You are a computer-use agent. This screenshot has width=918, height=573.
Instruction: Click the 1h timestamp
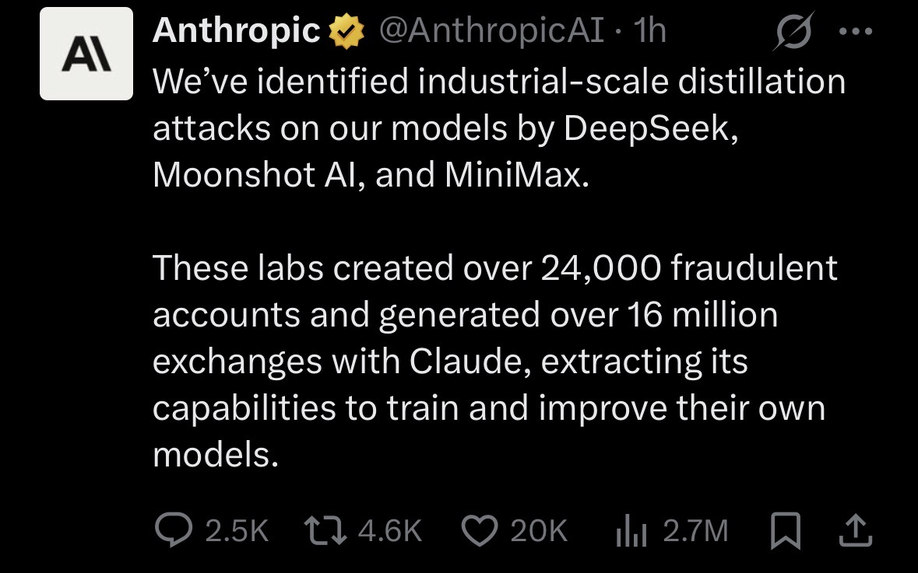coord(650,31)
